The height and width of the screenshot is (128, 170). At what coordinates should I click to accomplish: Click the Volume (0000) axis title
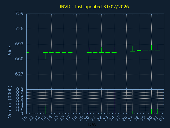coord(10,102)
